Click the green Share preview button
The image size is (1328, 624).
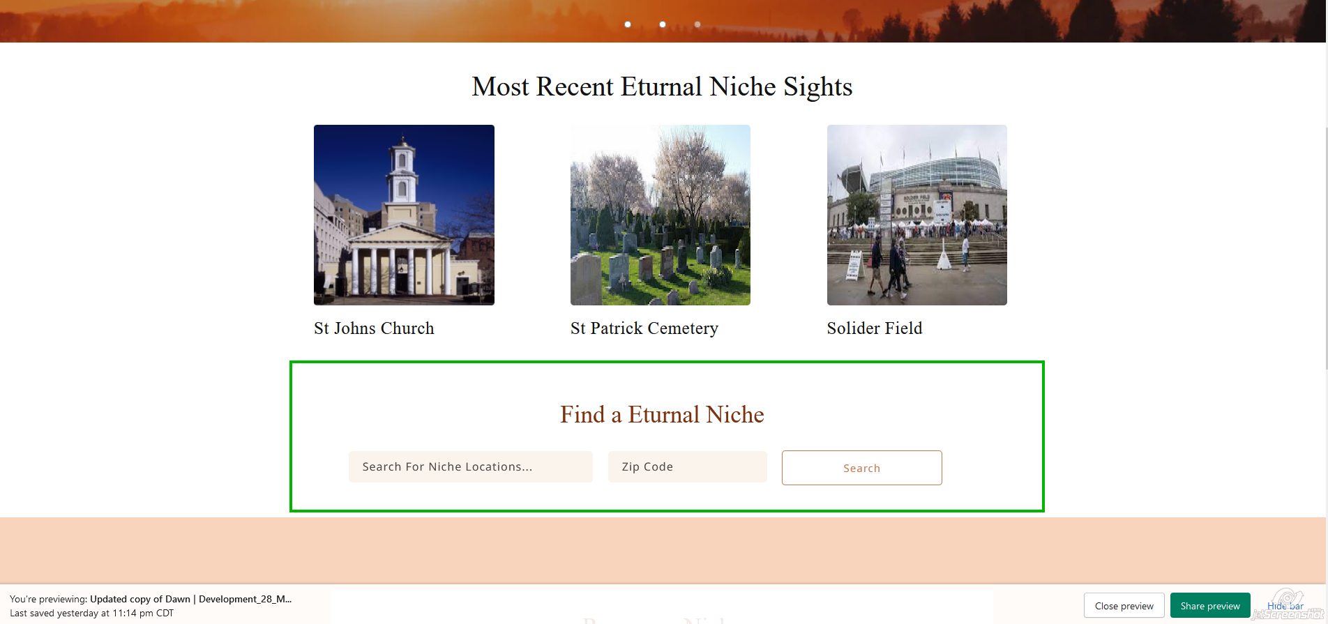point(1209,606)
